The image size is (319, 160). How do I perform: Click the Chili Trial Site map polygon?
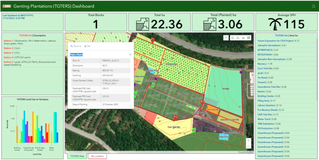[212, 109]
